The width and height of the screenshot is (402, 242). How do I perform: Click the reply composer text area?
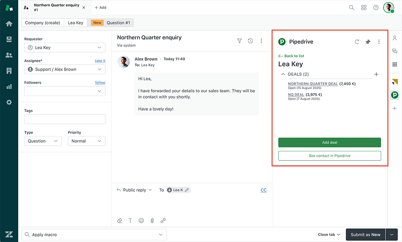pos(192,205)
